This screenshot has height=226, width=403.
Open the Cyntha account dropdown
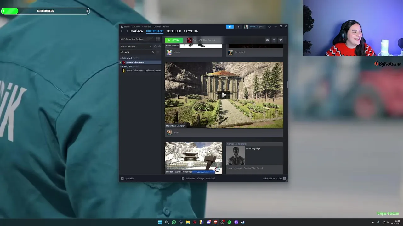(254, 27)
